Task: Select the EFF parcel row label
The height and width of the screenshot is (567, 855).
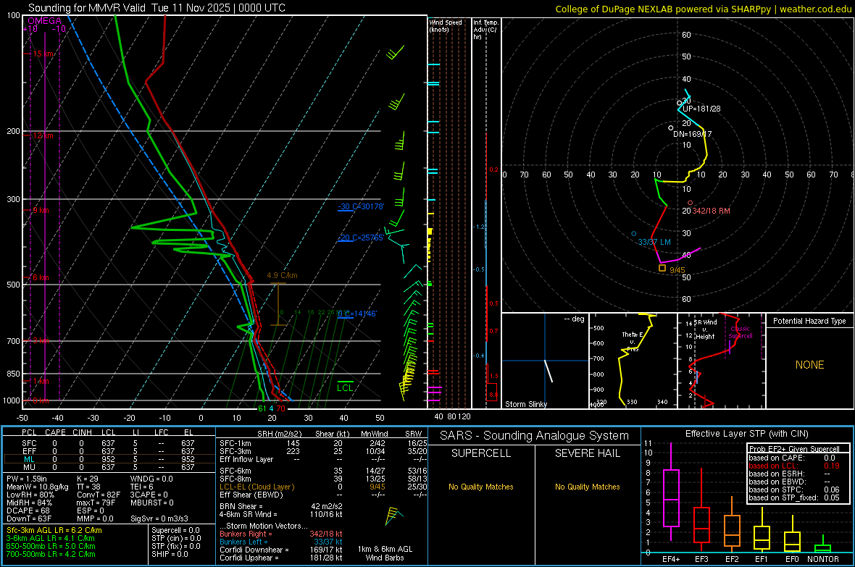Action: (29, 451)
